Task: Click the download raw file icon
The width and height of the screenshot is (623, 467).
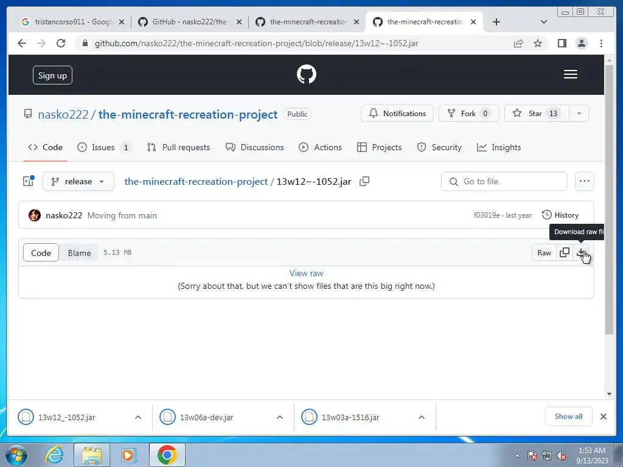Action: tap(581, 252)
